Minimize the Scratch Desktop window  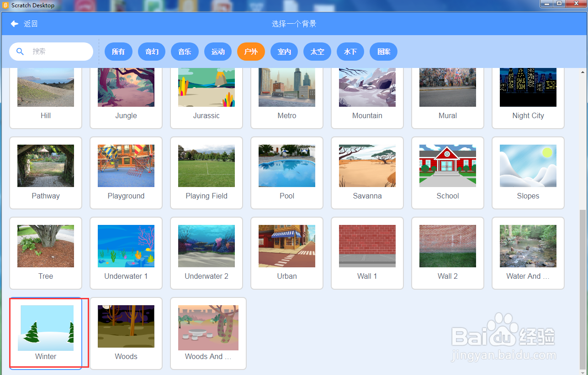click(547, 4)
